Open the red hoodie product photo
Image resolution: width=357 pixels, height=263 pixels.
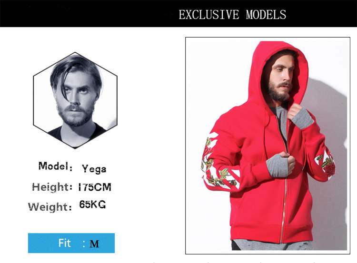coord(268,146)
